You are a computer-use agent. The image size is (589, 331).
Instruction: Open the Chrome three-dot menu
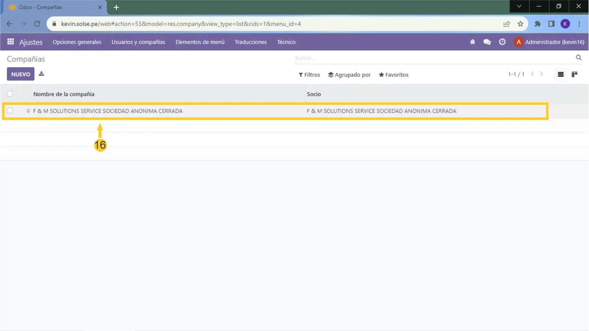(579, 24)
